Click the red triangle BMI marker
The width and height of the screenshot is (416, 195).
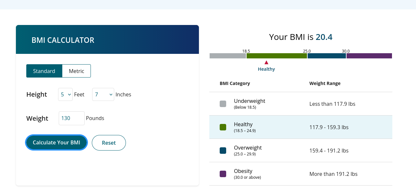(x=266, y=62)
